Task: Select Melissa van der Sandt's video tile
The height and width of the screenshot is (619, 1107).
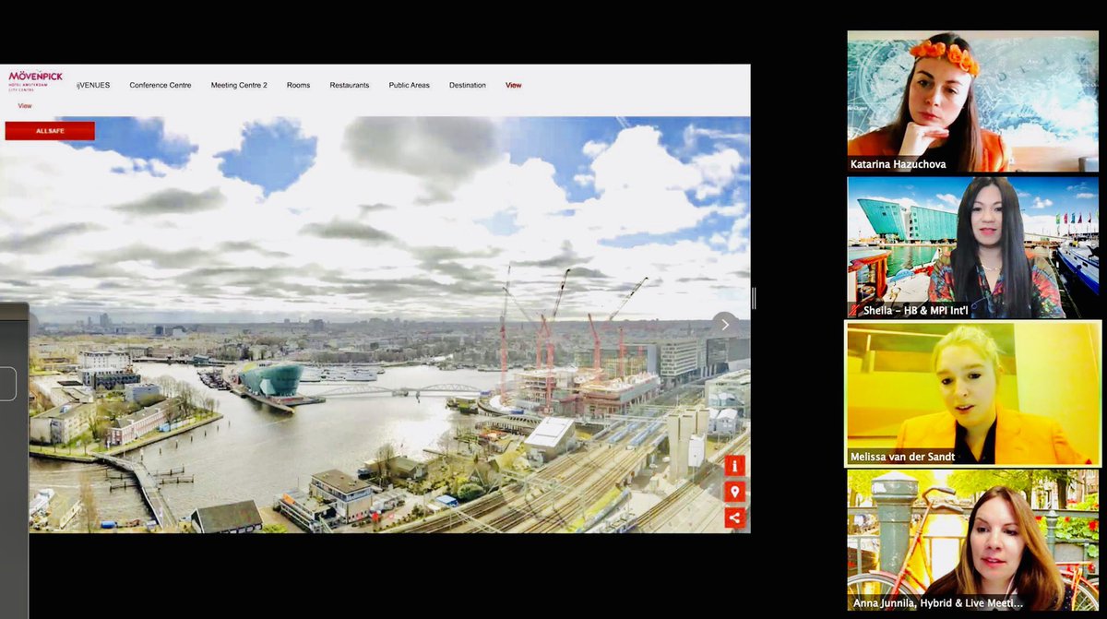Action: pyautogui.click(x=973, y=393)
